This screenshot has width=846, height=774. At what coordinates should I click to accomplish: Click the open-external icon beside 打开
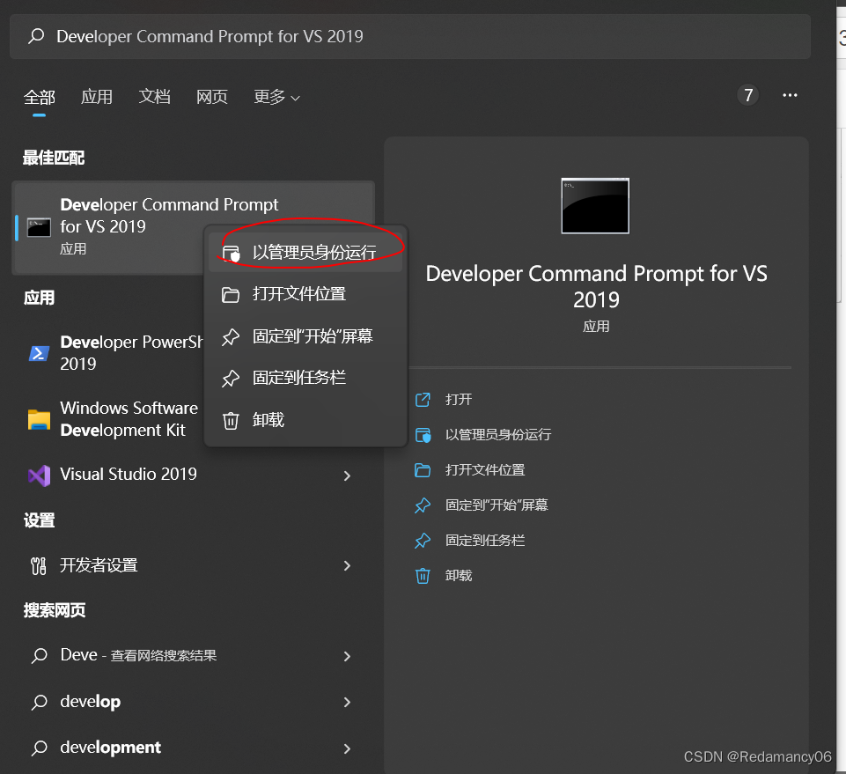click(x=423, y=400)
